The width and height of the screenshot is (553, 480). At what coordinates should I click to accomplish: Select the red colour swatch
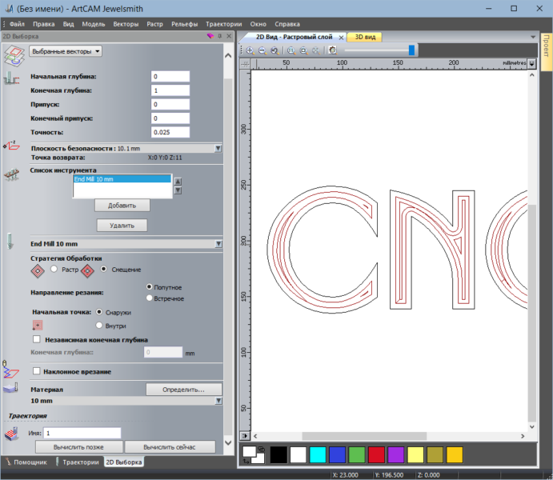[x=376, y=454]
